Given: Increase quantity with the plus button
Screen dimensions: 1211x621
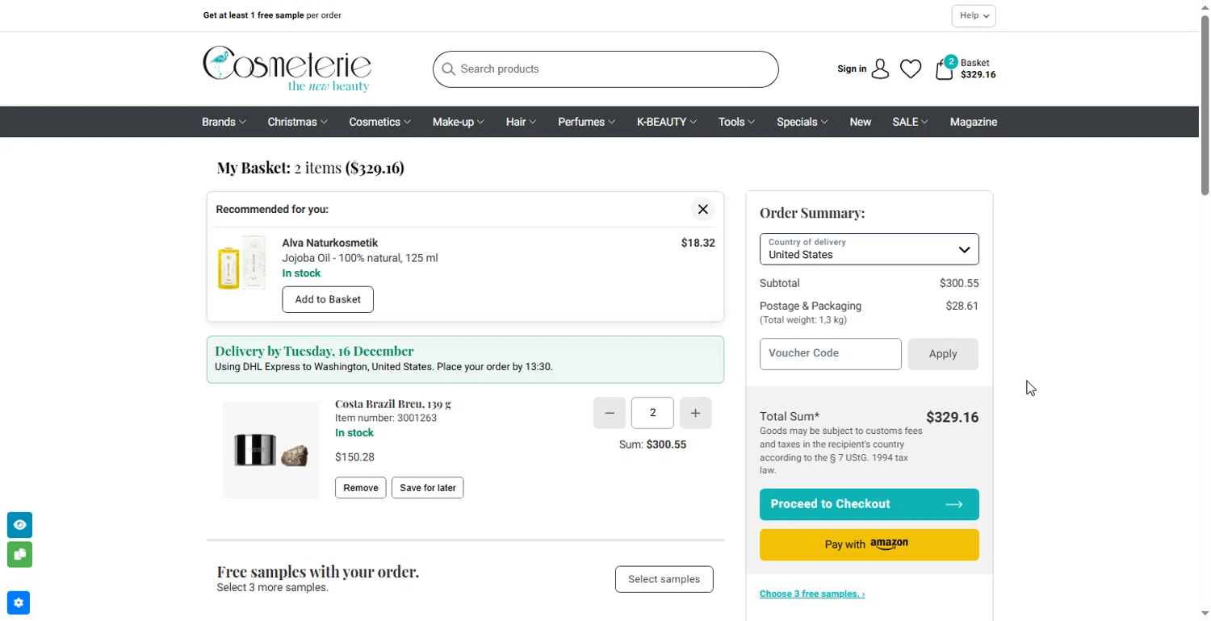Looking at the screenshot, I should (x=696, y=413).
